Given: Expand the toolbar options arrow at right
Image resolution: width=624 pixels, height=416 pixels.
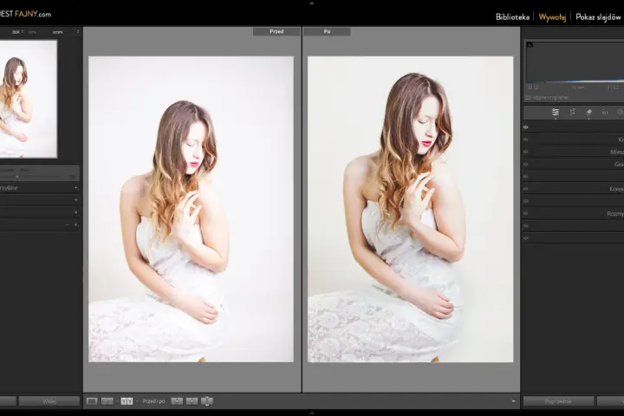Looking at the screenshot, I should point(513,401).
